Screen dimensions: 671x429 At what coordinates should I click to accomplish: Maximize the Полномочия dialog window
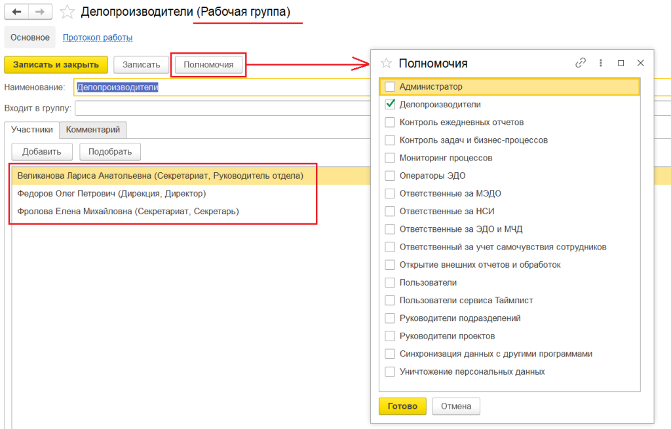[x=621, y=63]
